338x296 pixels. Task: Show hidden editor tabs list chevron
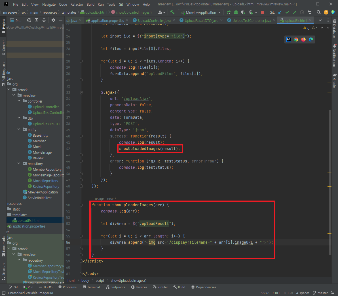click(x=320, y=20)
